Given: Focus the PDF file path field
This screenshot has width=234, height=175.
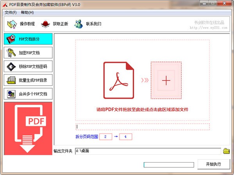Looking at the screenshot, I should 143,127.
